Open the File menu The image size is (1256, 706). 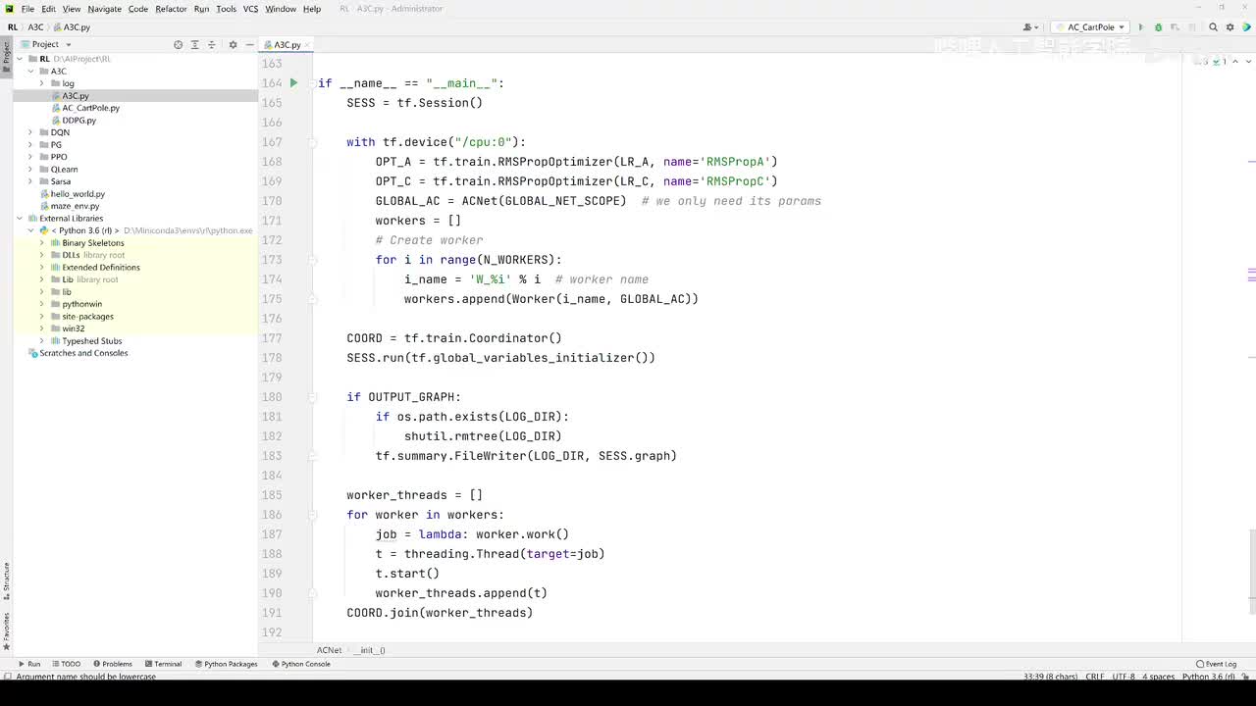[x=27, y=9]
